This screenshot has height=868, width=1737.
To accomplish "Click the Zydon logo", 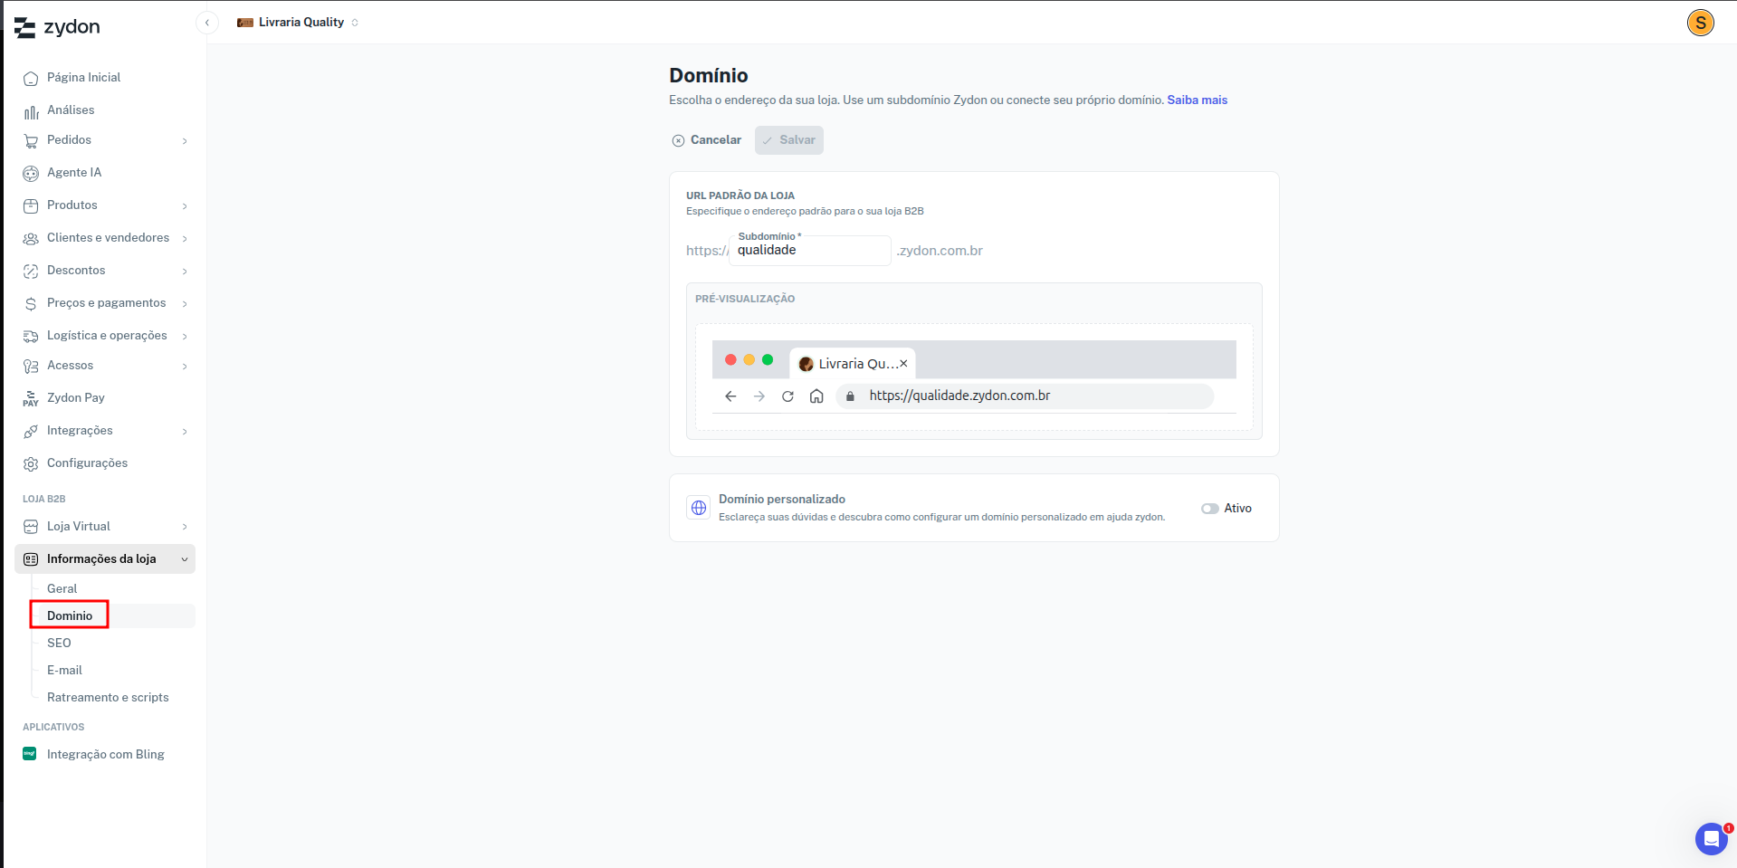I will 57,27.
